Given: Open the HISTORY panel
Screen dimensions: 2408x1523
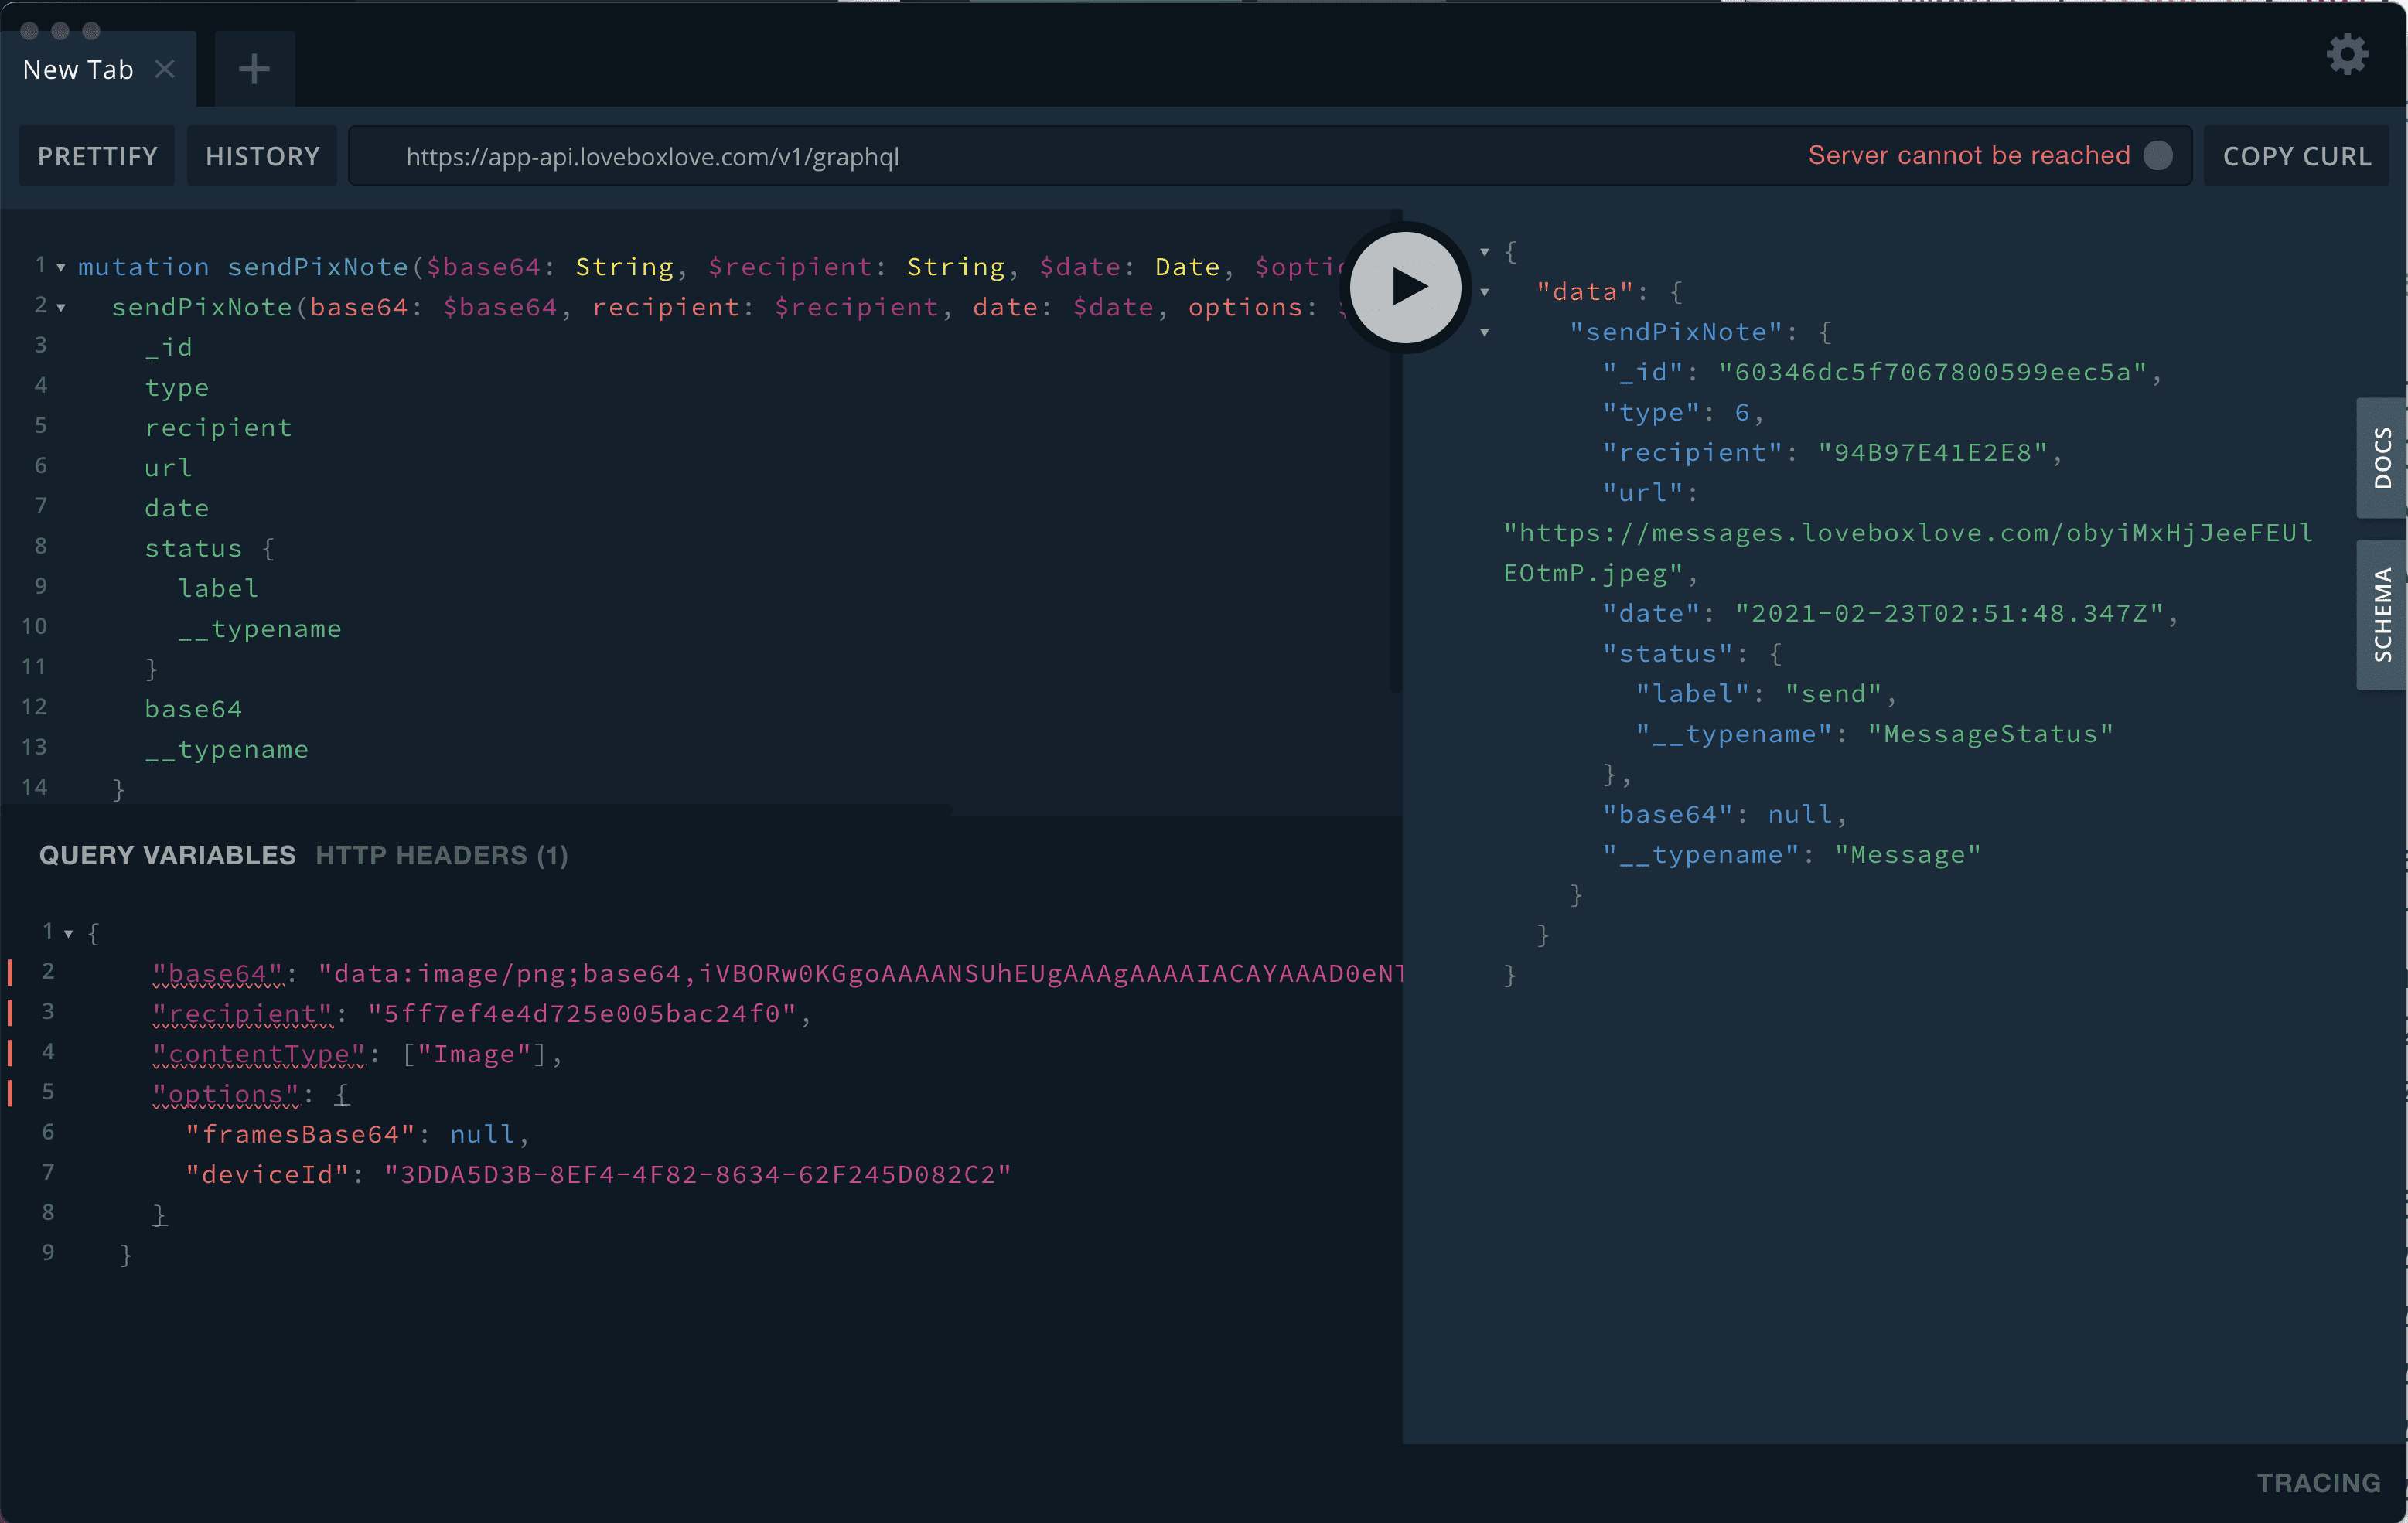Looking at the screenshot, I should click(x=262, y=156).
